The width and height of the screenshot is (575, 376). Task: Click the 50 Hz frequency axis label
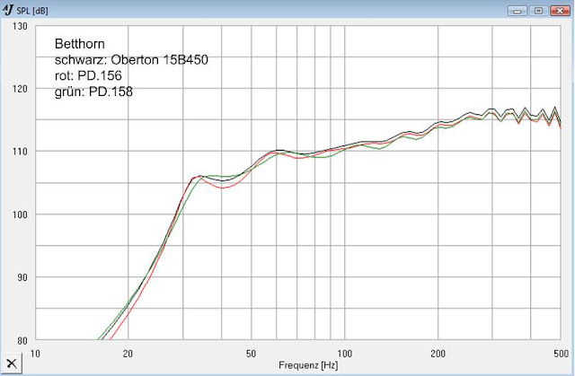(x=251, y=354)
